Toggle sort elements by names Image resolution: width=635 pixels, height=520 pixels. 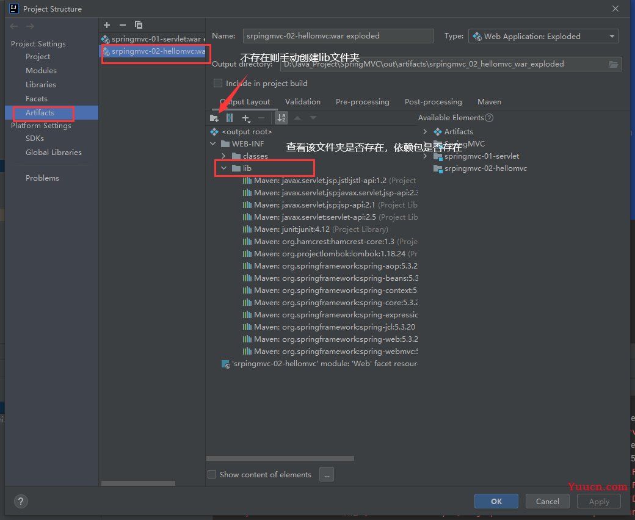pyautogui.click(x=281, y=118)
